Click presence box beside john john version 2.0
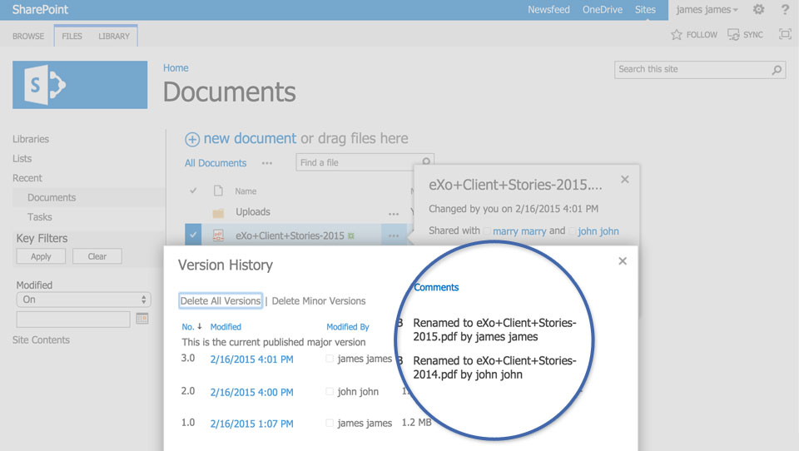Viewport: 799px width, 451px height. pyautogui.click(x=330, y=391)
